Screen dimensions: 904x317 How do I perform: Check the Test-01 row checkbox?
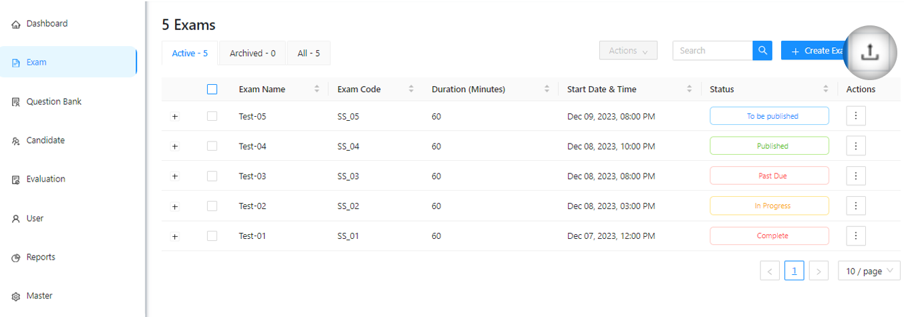coord(212,236)
